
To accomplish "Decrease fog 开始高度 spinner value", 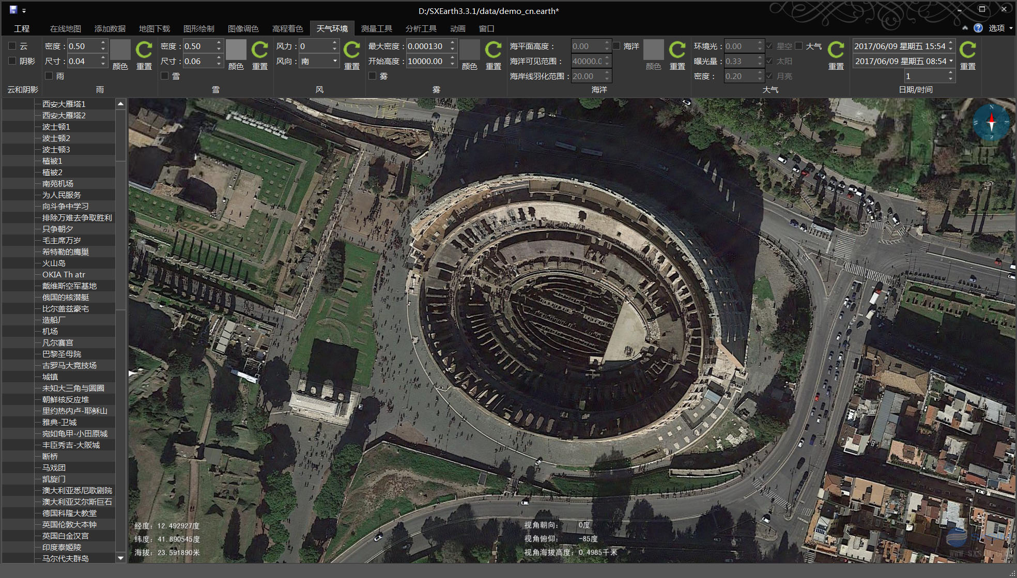I will tap(453, 64).
